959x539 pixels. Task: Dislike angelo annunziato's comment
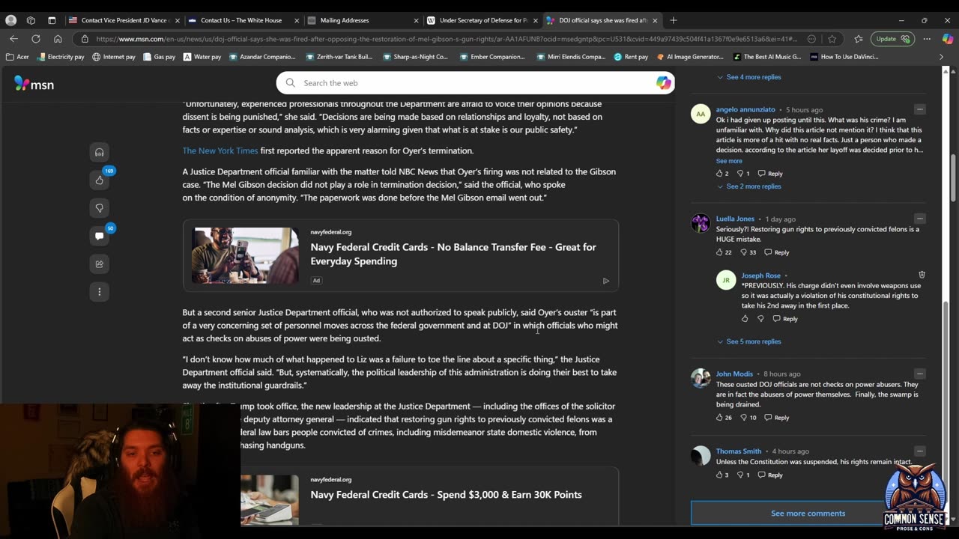coord(740,174)
